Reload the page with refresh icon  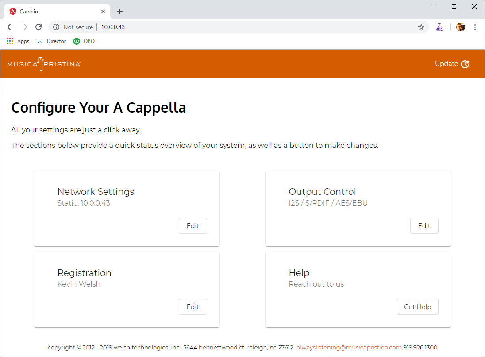(x=38, y=27)
